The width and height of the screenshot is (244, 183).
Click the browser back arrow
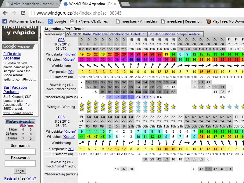coord(5,13)
